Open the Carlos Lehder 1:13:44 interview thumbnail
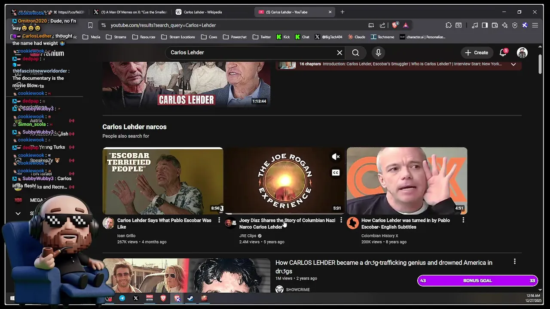This screenshot has height=309, width=550. pos(186,84)
